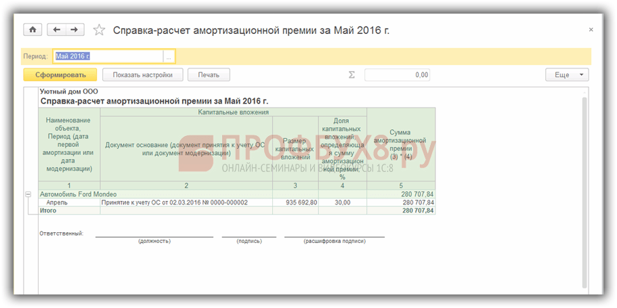Click the sum field showing 0,00
The image size is (617, 308).
[x=397, y=75]
